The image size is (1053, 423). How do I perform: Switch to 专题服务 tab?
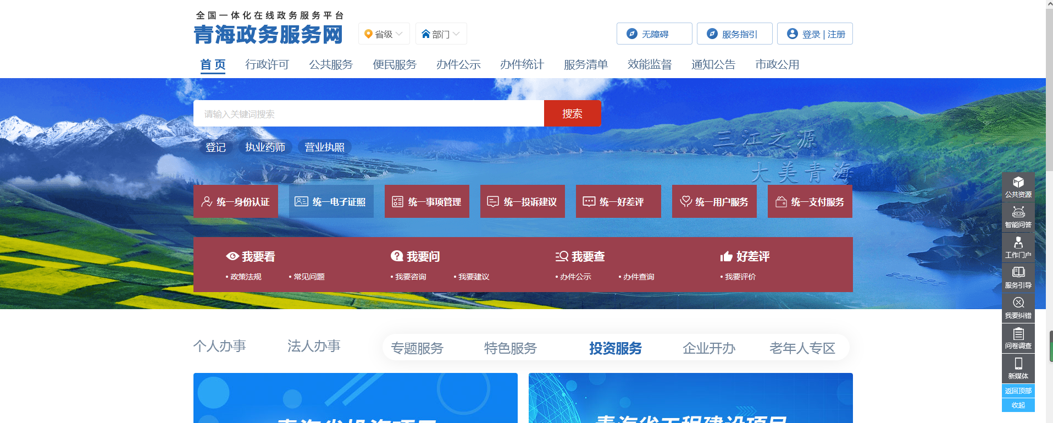[417, 348]
